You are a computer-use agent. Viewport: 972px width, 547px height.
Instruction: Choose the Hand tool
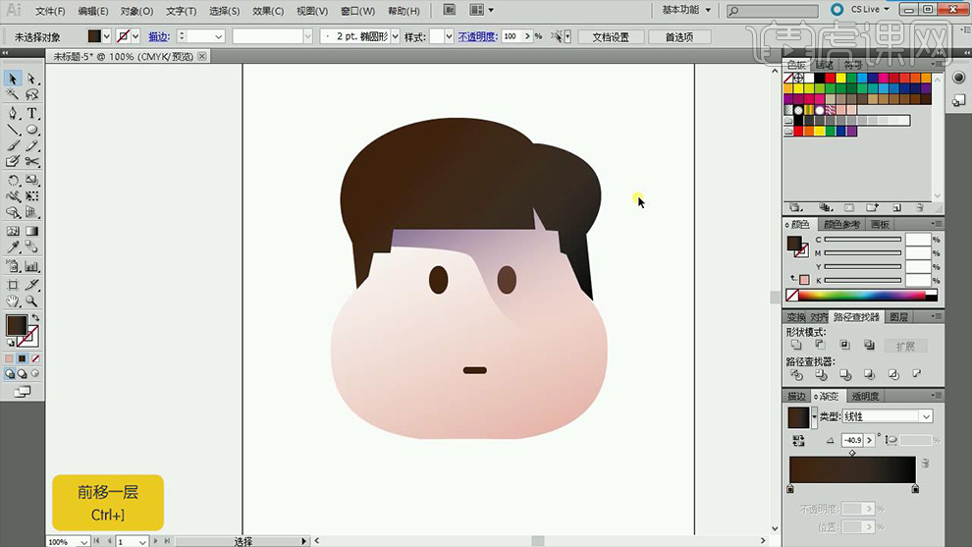(13, 301)
